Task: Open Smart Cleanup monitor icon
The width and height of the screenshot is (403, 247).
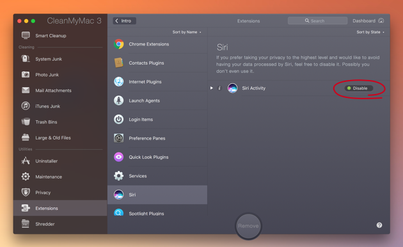Action: 26,35
